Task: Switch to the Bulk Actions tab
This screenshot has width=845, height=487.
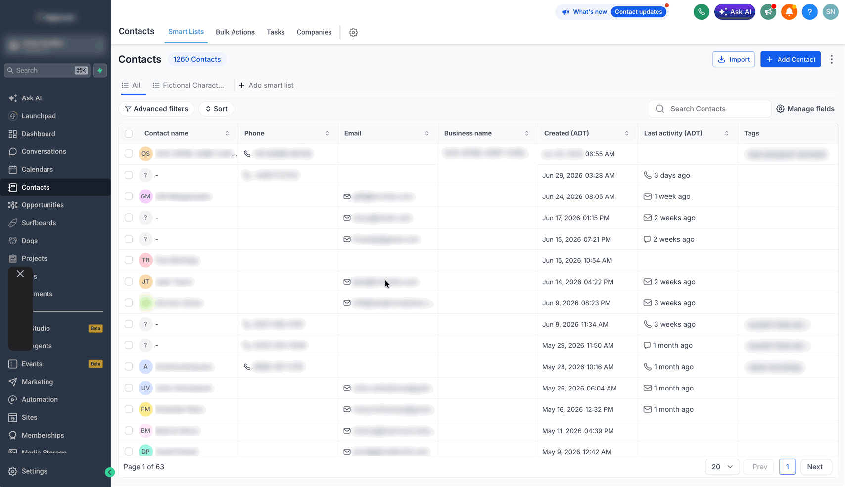Action: pyautogui.click(x=235, y=32)
